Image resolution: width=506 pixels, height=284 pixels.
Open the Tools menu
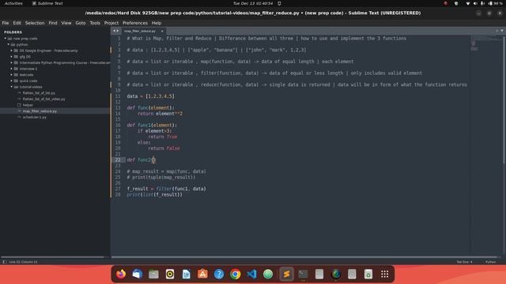pos(95,23)
